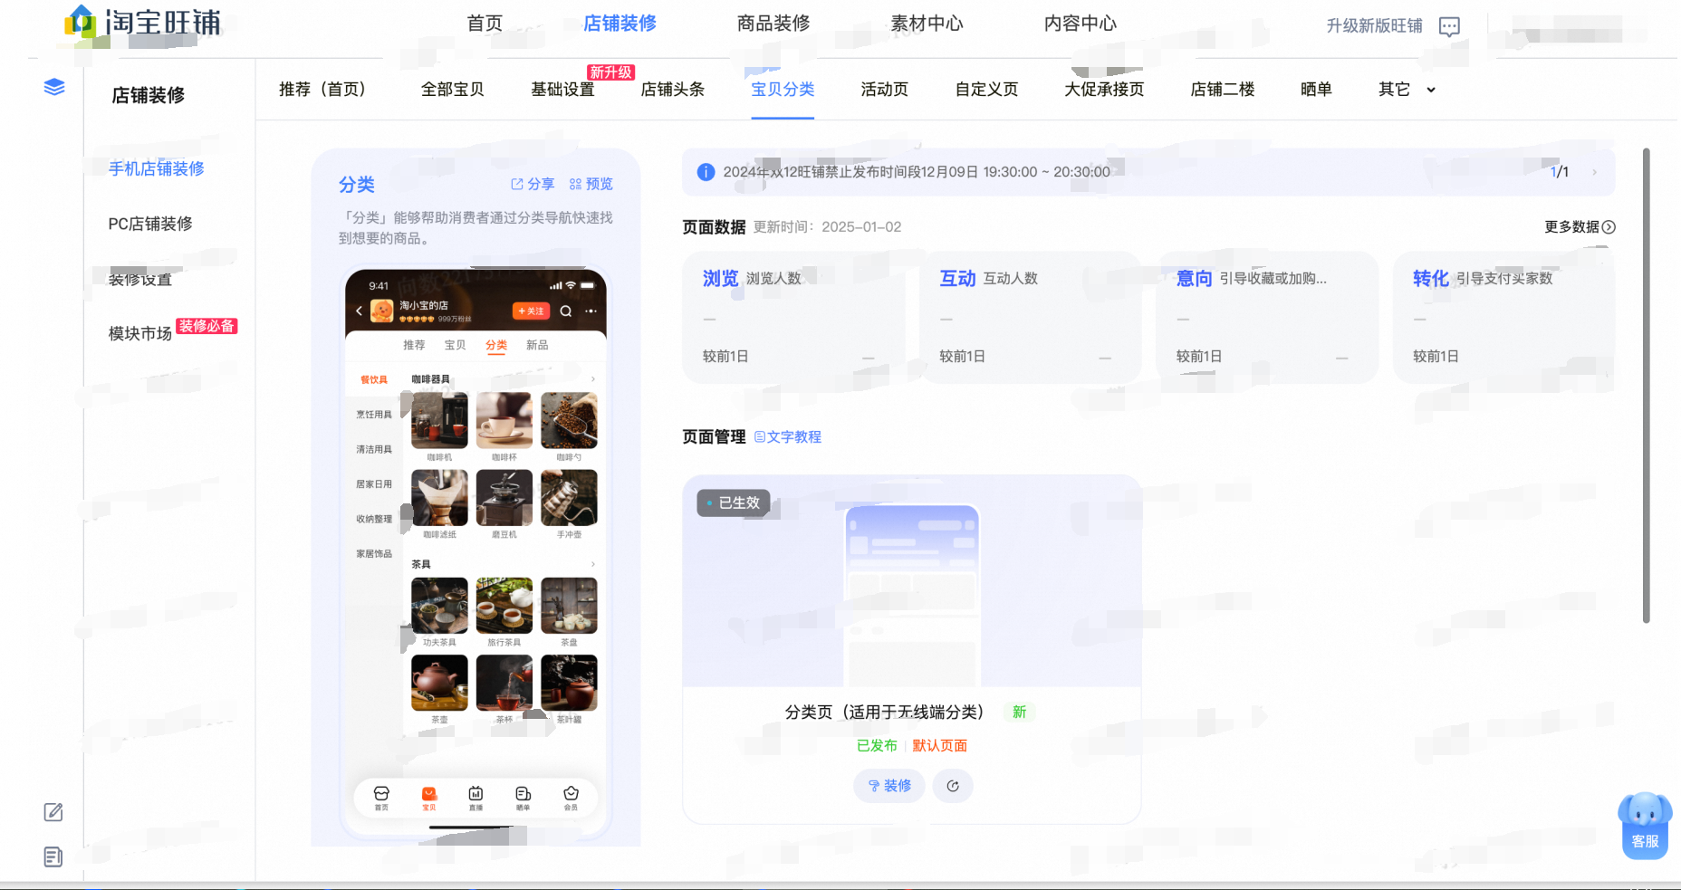
Task: Click the 转化 data card
Action: [1504, 317]
